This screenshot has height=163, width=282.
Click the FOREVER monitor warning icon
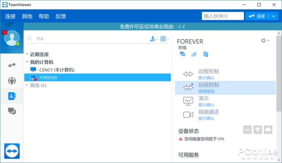pyautogui.click(x=33, y=77)
